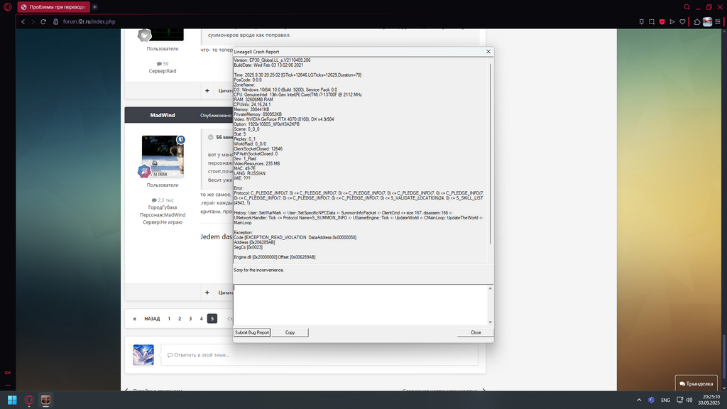Click the browser page vertical scrollbar
This screenshot has width=727, height=409.
click(x=724, y=357)
